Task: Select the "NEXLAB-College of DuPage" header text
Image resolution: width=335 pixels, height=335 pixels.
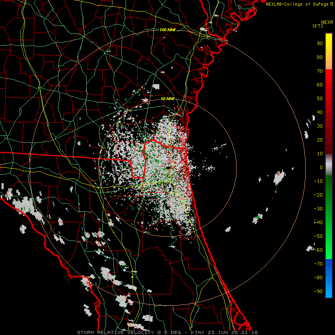Action: [297, 4]
